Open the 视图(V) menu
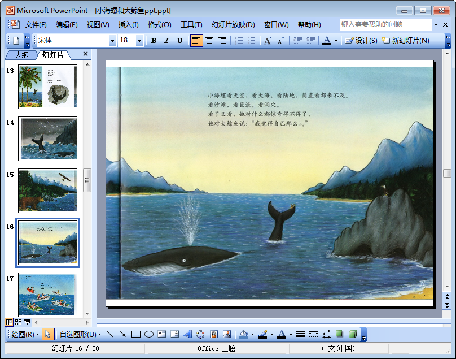The height and width of the screenshot is (359, 456). click(98, 25)
